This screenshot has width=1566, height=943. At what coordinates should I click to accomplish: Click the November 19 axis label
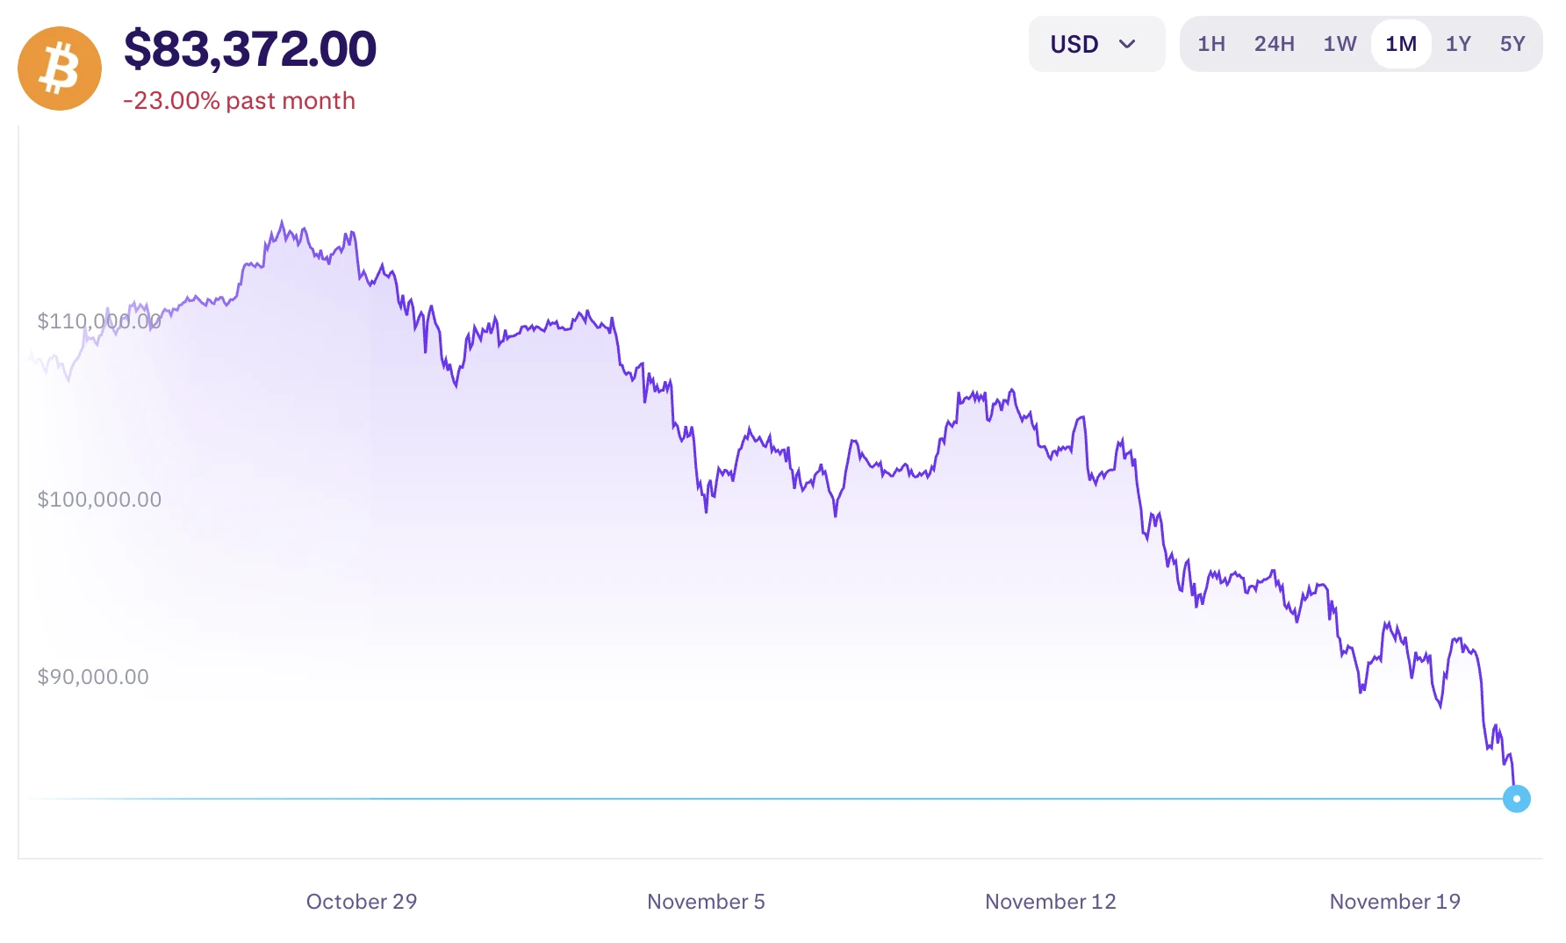click(1394, 902)
